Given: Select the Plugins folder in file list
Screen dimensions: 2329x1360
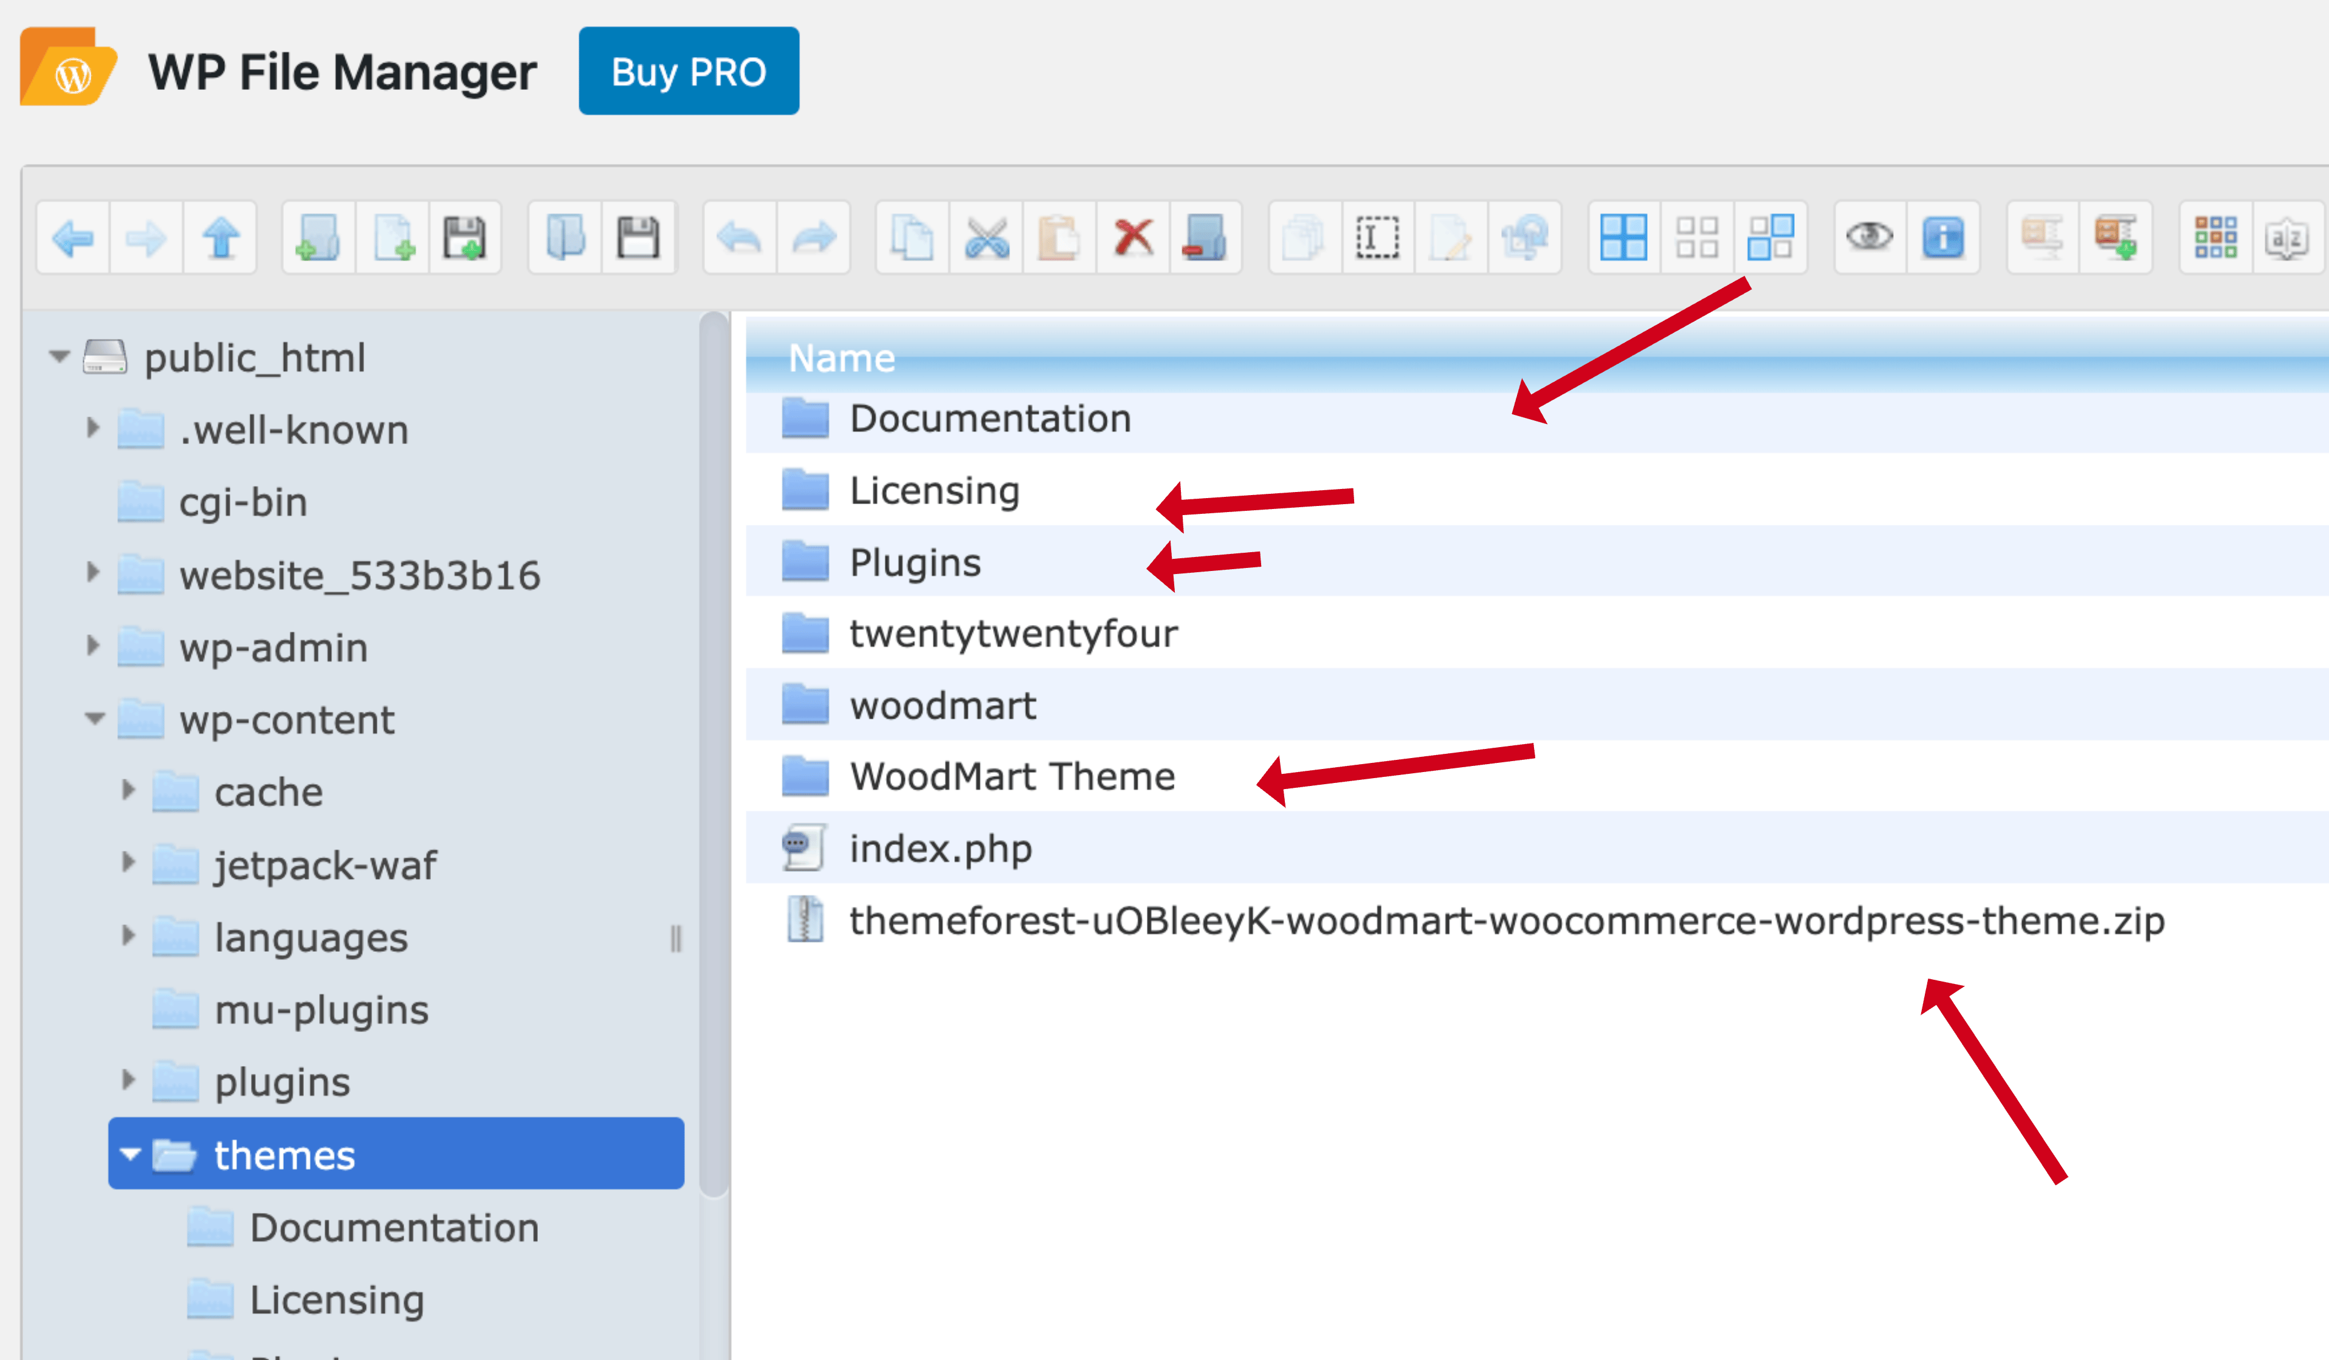Looking at the screenshot, I should point(1537,562).
